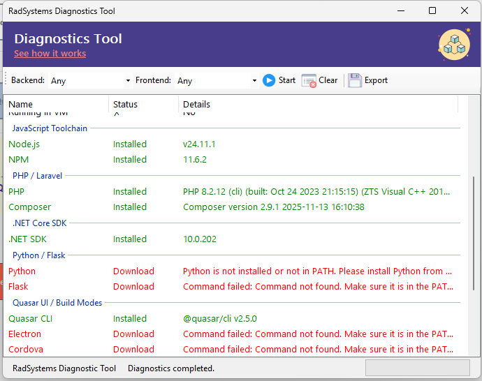
Task: Click the cubes logo in header
Action: (x=453, y=45)
